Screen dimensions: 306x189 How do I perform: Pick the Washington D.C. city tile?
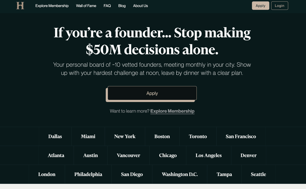coord(180,174)
